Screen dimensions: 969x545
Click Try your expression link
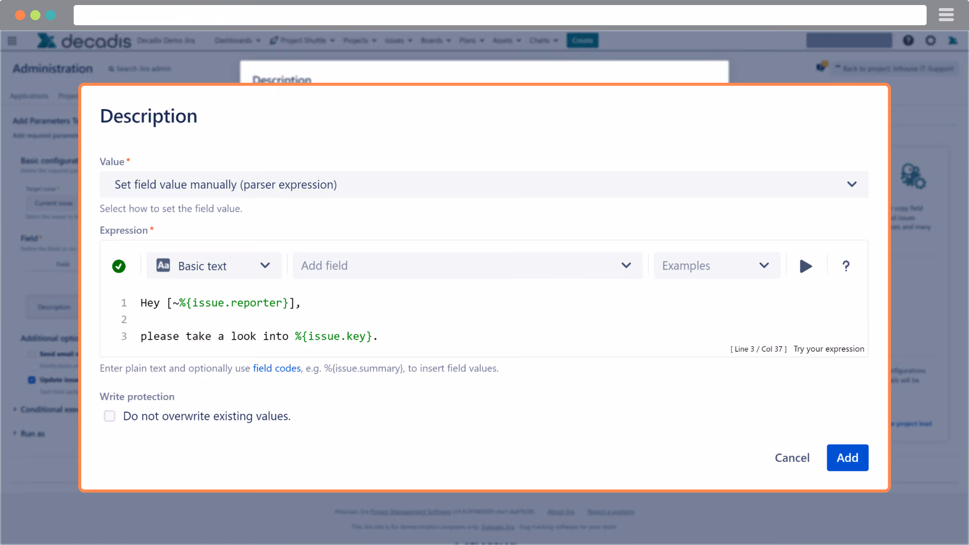pos(829,349)
